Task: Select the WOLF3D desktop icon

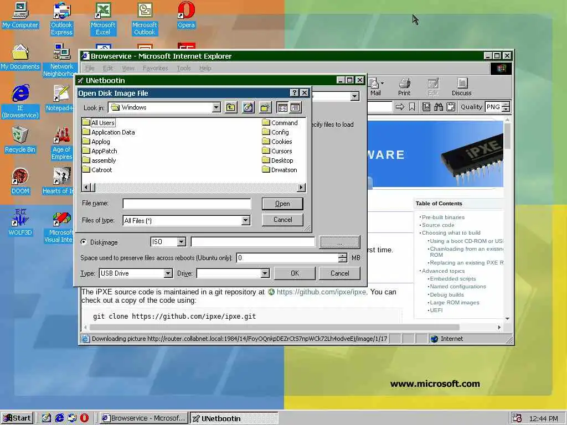Action: [20, 223]
